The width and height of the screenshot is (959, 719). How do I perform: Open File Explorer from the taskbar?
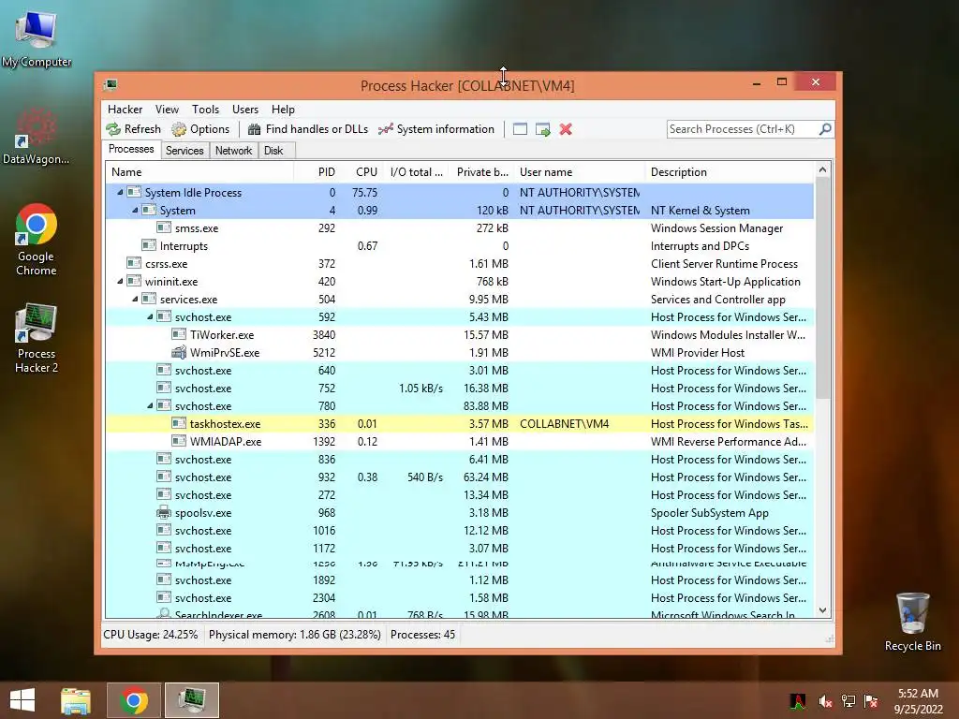76,700
